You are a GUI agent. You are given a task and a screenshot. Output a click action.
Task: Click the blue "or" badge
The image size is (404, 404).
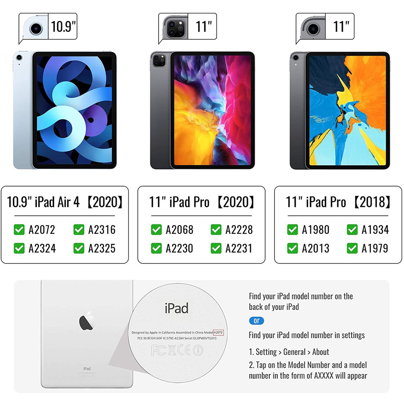[x=256, y=320]
